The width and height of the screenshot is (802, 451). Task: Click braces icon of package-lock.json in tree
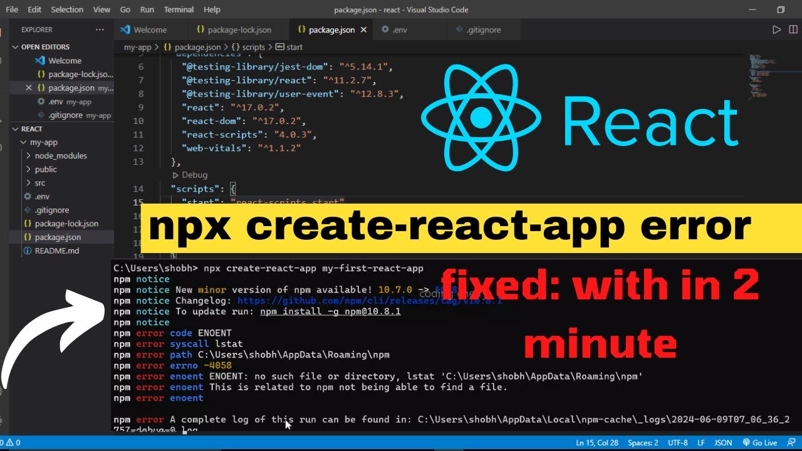click(27, 224)
